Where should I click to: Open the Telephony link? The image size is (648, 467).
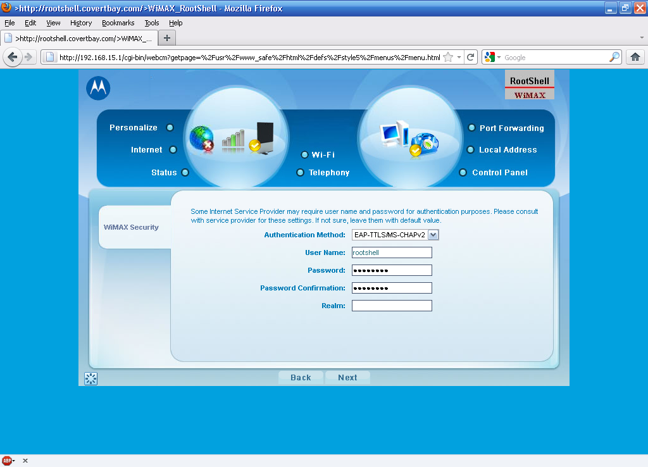pos(329,172)
